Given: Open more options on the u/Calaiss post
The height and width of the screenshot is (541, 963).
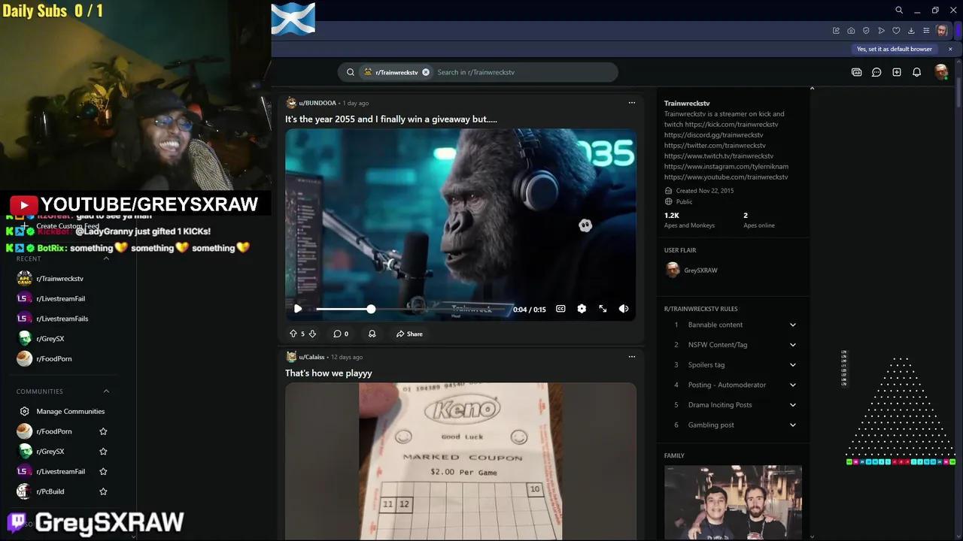Looking at the screenshot, I should tap(632, 357).
